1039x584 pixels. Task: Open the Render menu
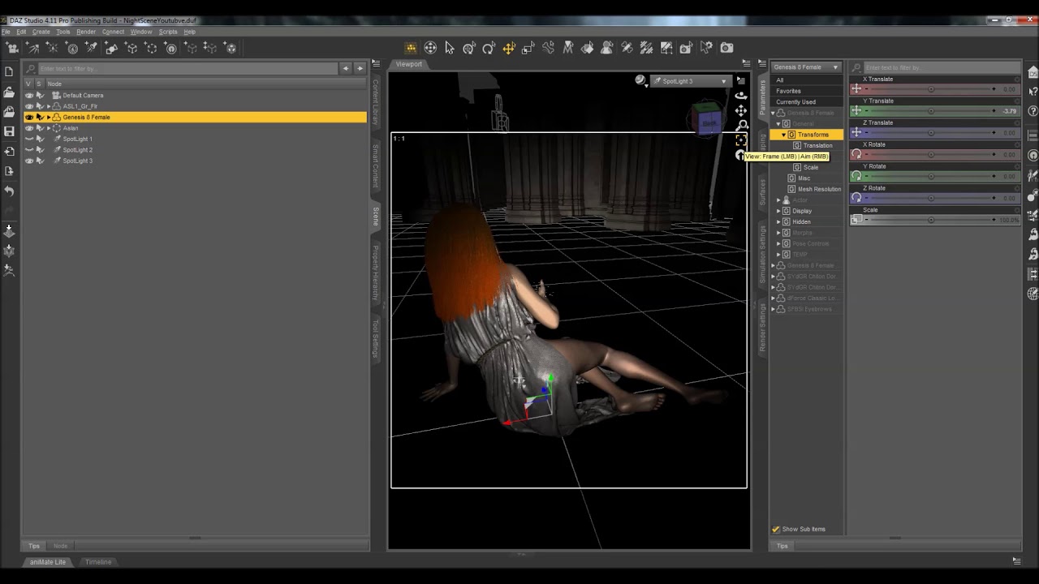(x=86, y=32)
